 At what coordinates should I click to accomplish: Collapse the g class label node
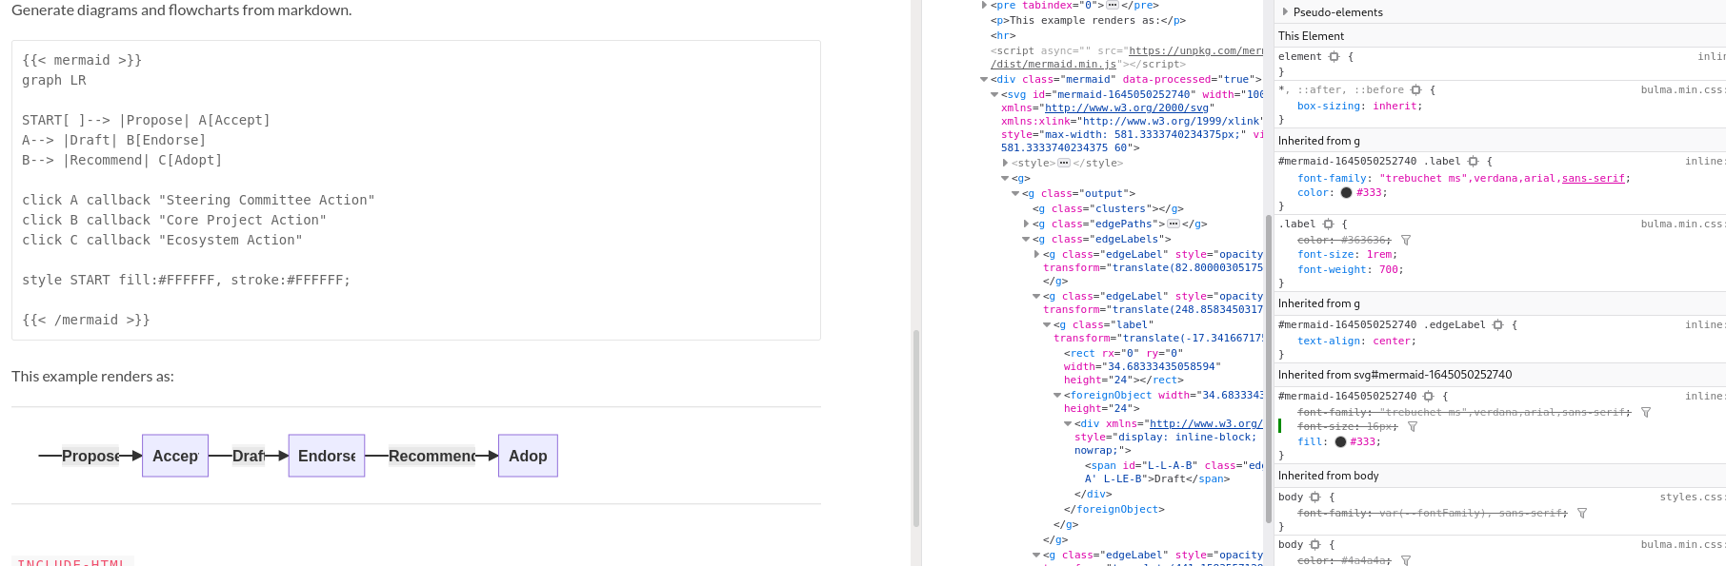coord(1047,325)
